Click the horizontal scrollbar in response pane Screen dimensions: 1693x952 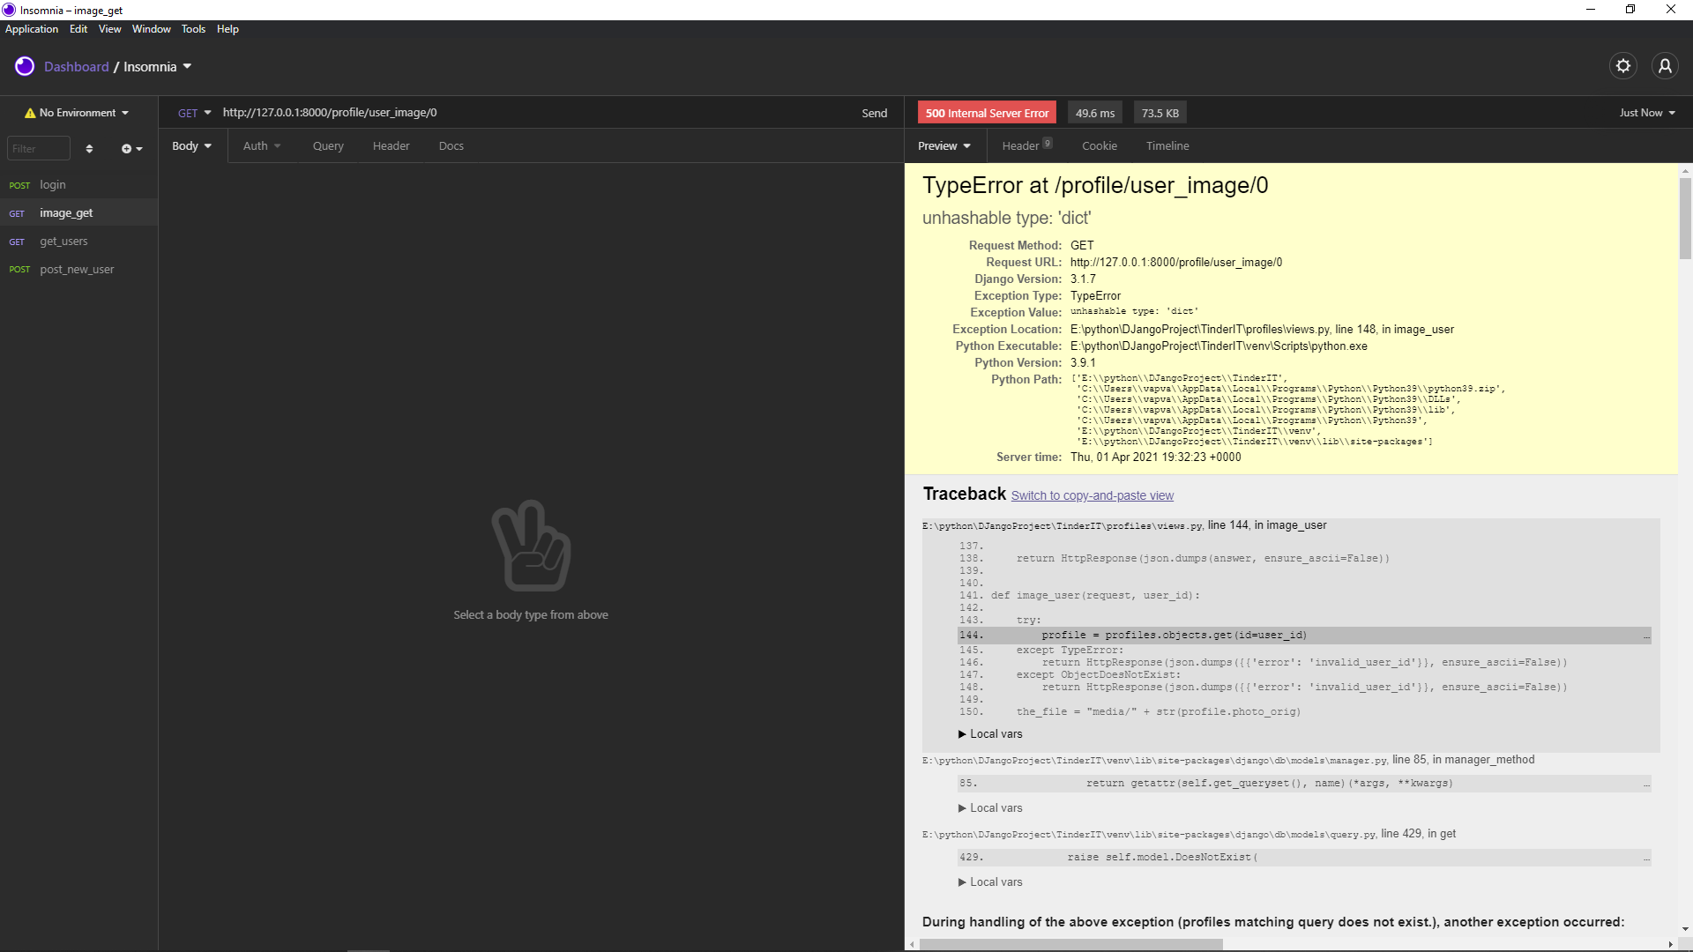[x=1070, y=944]
